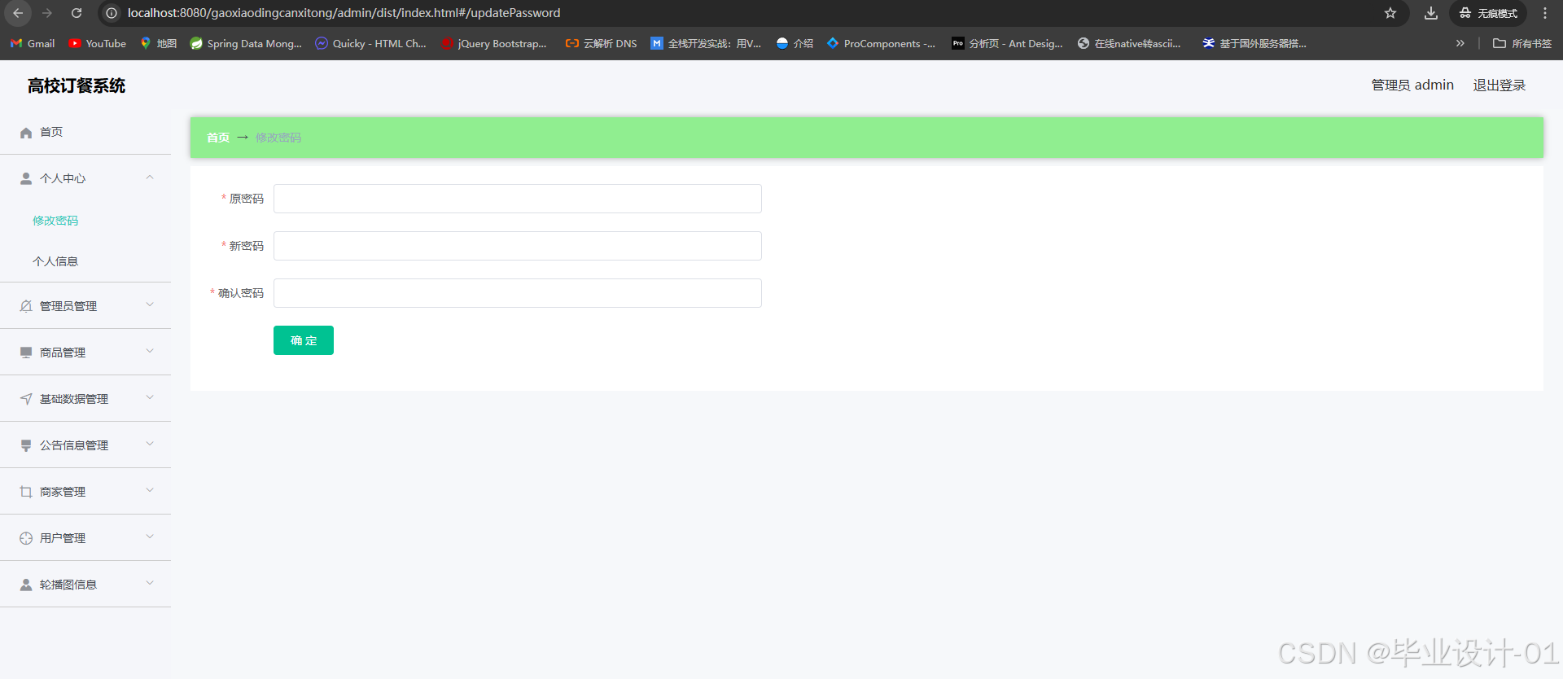Screen dimensions: 1563x679
Task: Open the ProComponents bookmark
Action: pyautogui.click(x=882, y=43)
